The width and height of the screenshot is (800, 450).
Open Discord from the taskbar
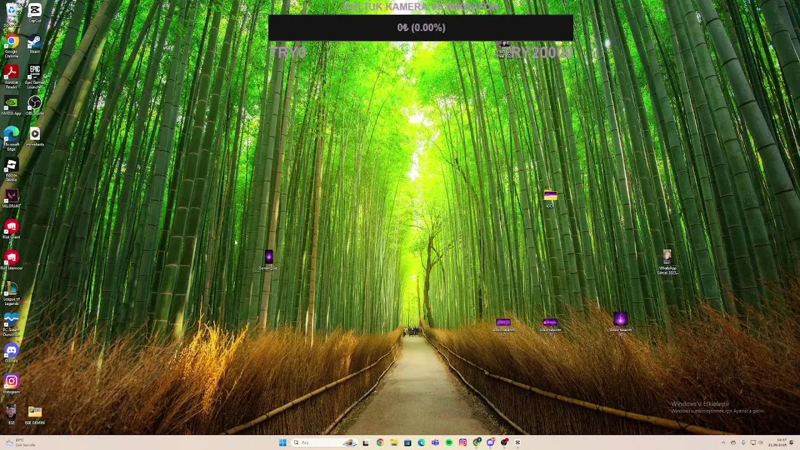tap(491, 442)
